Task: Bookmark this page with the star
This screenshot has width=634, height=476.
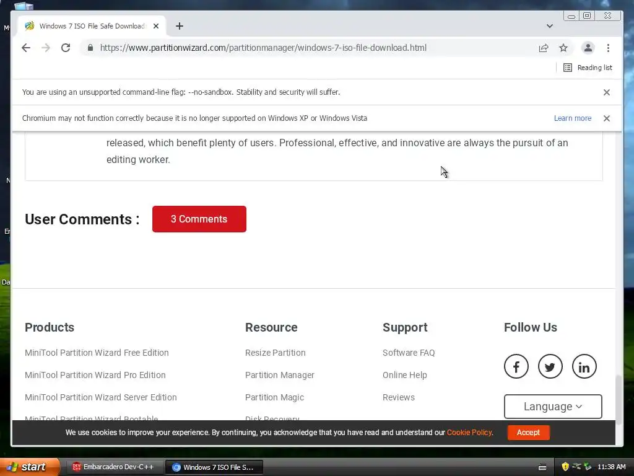Action: coord(563,48)
